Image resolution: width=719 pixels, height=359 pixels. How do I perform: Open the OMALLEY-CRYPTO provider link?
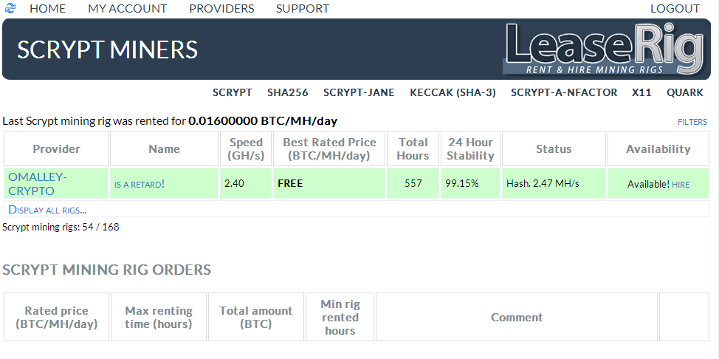click(x=38, y=184)
